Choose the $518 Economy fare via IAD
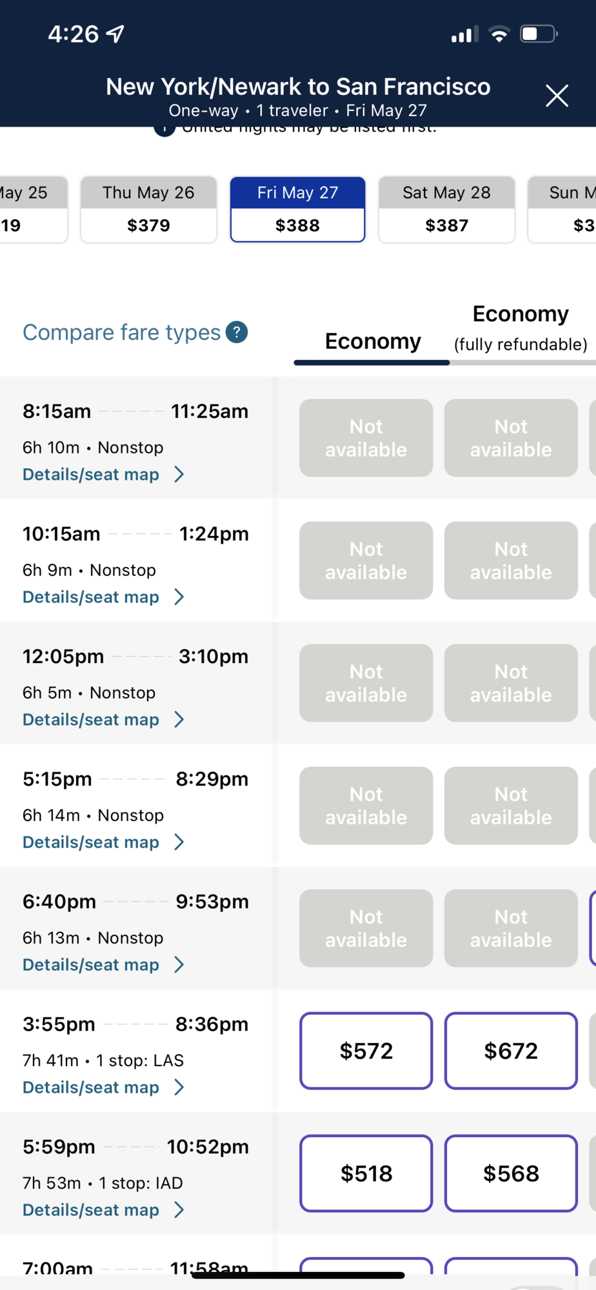The height and width of the screenshot is (1290, 596). 366,1173
